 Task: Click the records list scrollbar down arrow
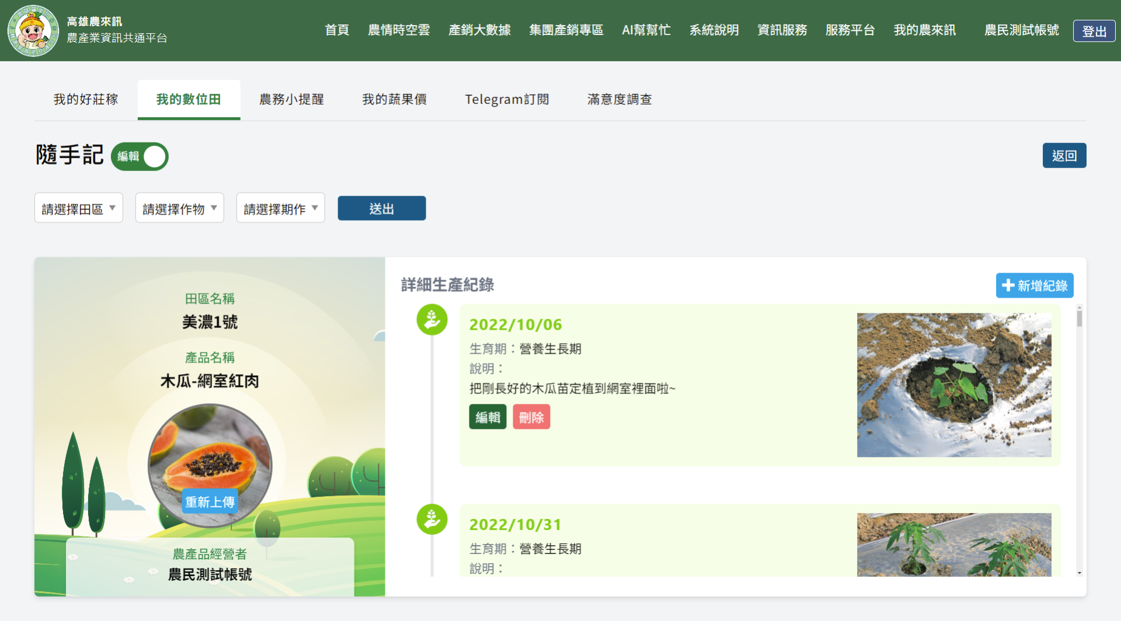[x=1079, y=573]
